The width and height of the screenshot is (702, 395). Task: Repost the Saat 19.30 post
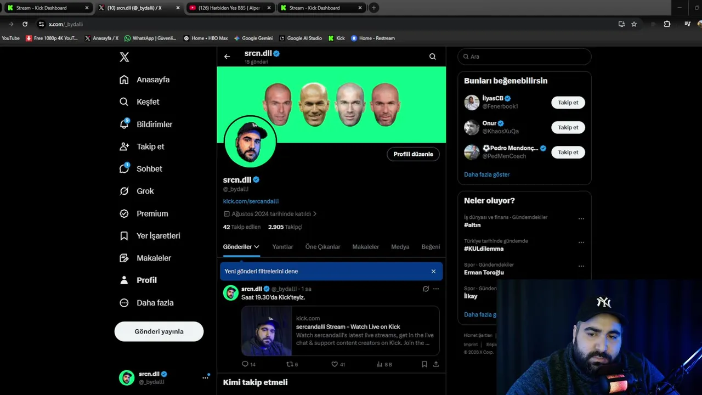(x=290, y=364)
